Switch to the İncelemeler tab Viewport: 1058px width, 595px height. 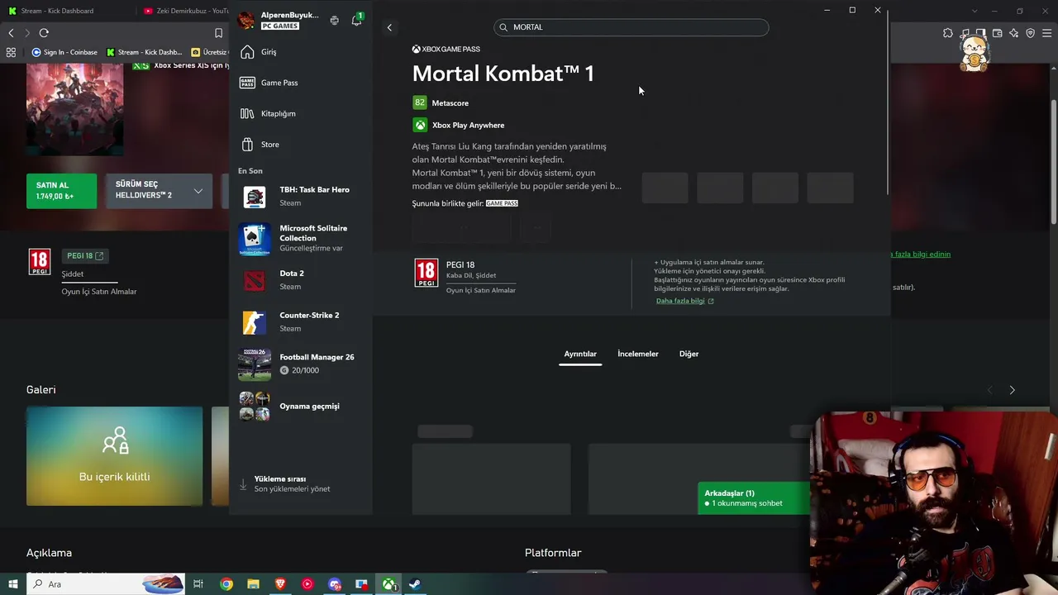(x=638, y=354)
